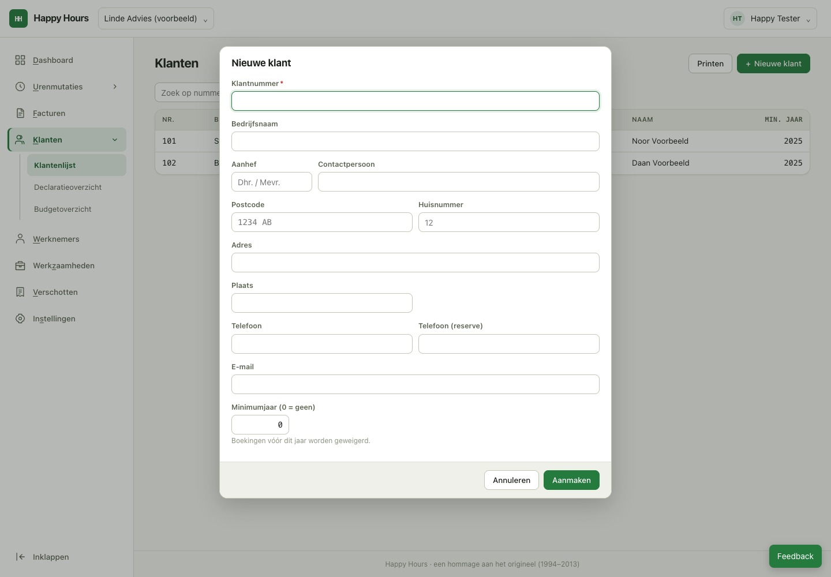Focus the Klantnummer input field
This screenshot has height=577, width=831.
[415, 101]
